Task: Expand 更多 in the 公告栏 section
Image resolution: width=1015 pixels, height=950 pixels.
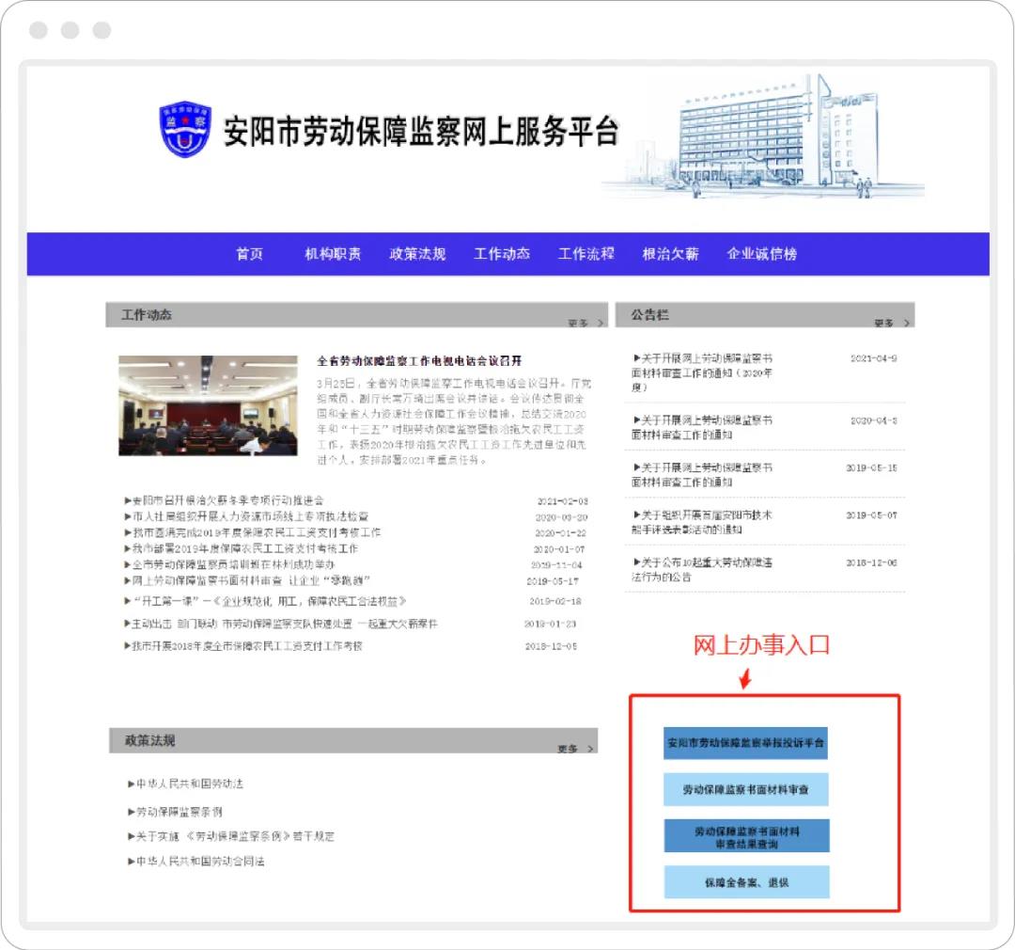Action: click(891, 324)
